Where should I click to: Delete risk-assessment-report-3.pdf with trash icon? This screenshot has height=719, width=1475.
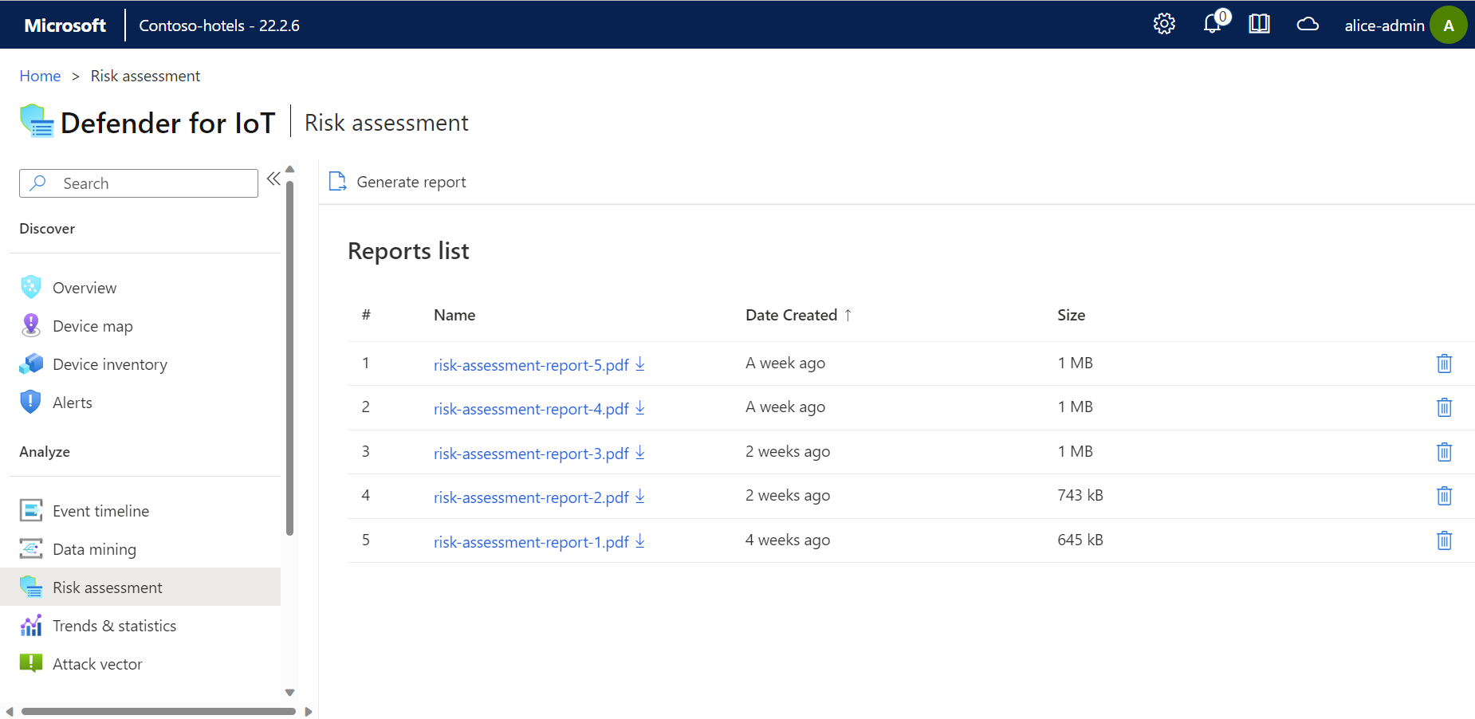click(x=1444, y=452)
